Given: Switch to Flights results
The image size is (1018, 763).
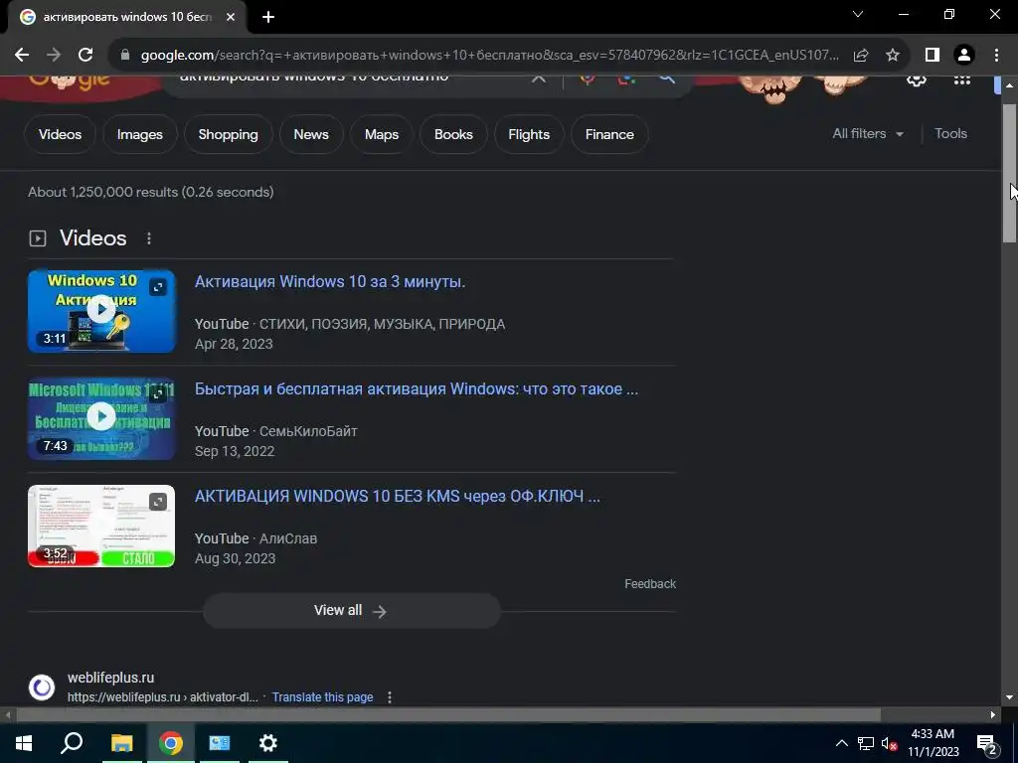Looking at the screenshot, I should [x=529, y=134].
